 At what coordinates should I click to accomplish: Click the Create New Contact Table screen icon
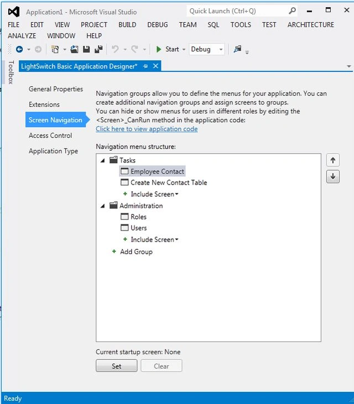124,182
